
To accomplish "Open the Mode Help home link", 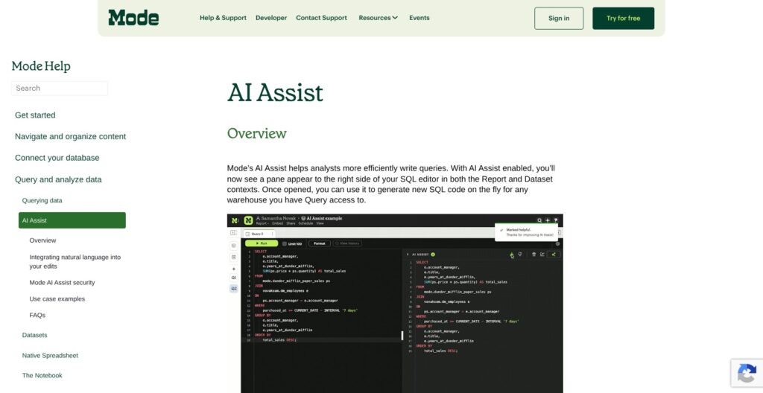I will tap(41, 66).
